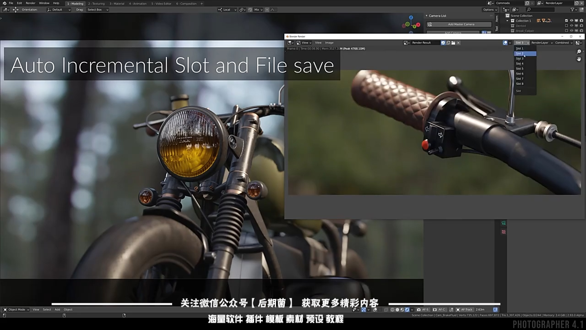Select Slot 8 from the slot list

tap(525, 84)
